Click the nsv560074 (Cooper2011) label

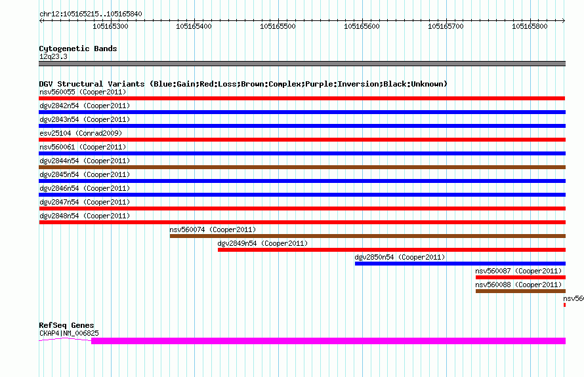213,229
